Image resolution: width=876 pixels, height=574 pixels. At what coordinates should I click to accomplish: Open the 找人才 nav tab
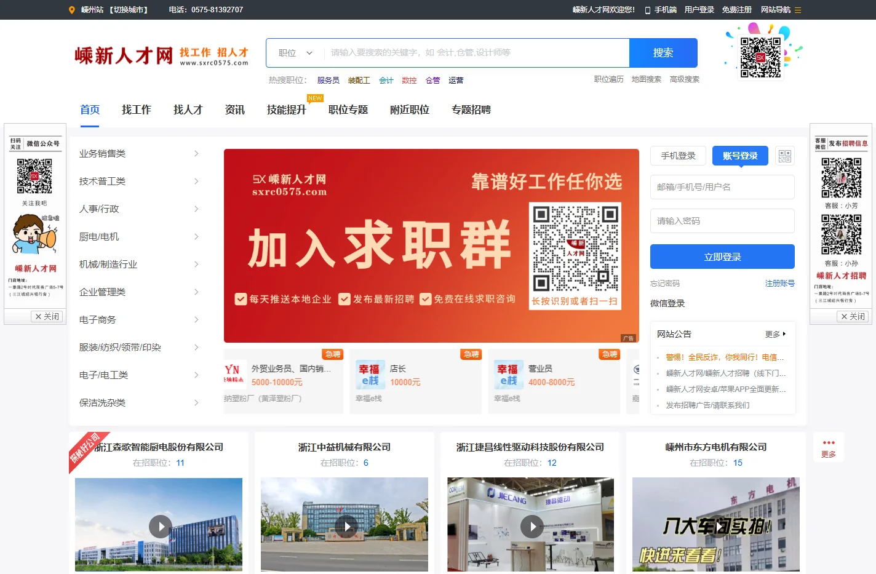188,110
